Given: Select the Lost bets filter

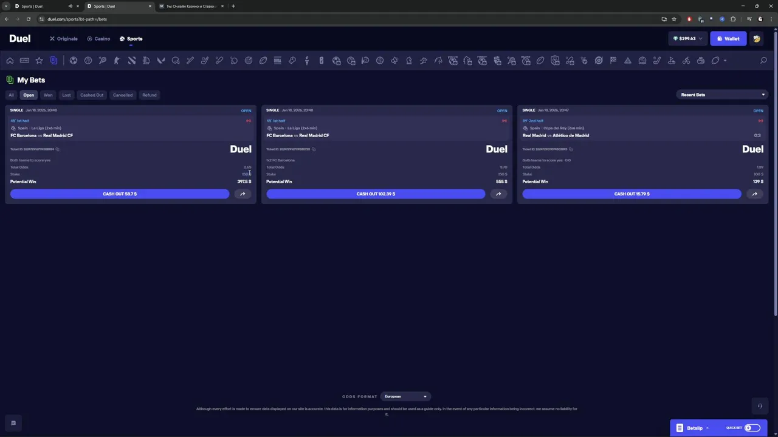Looking at the screenshot, I should [66, 95].
